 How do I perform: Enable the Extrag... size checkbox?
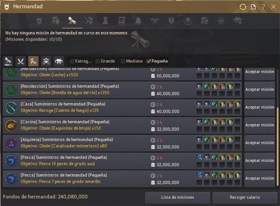72,61
